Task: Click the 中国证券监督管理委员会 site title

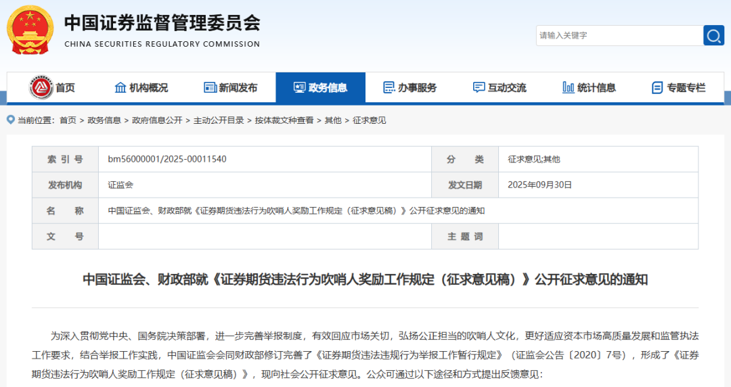Action: pos(162,23)
